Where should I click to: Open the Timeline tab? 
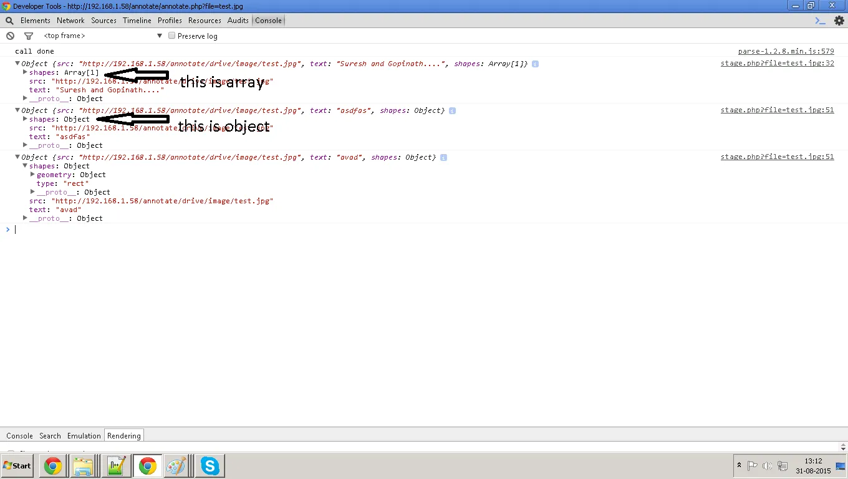pyautogui.click(x=137, y=21)
